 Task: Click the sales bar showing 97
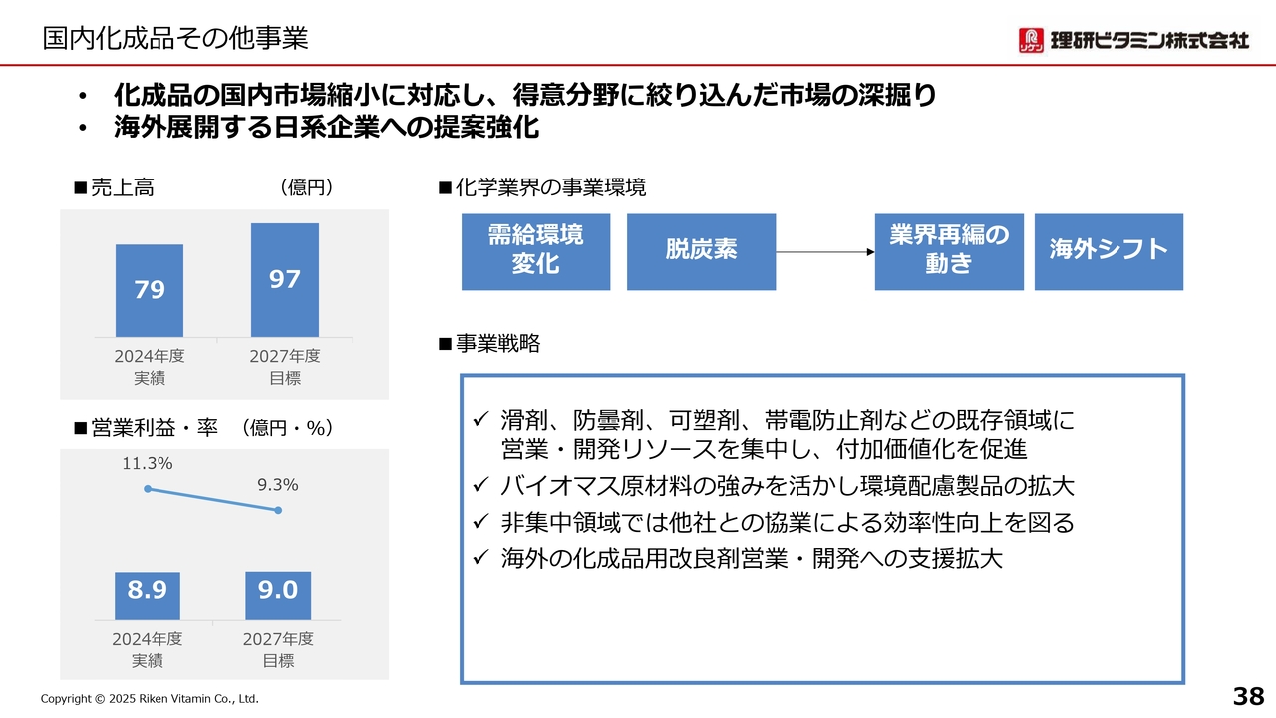pos(285,280)
